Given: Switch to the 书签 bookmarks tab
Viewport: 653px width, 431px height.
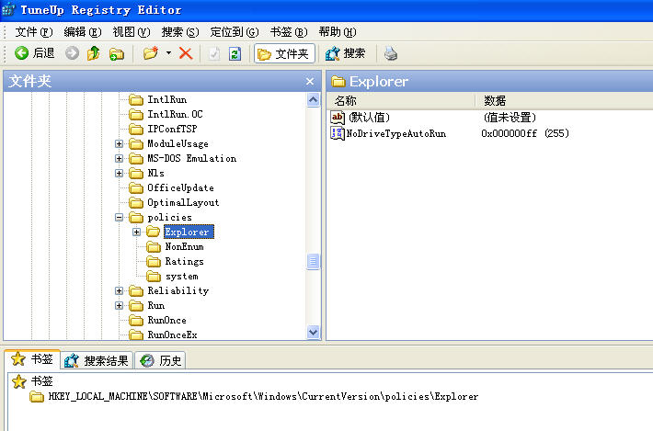Looking at the screenshot, I should point(32,359).
